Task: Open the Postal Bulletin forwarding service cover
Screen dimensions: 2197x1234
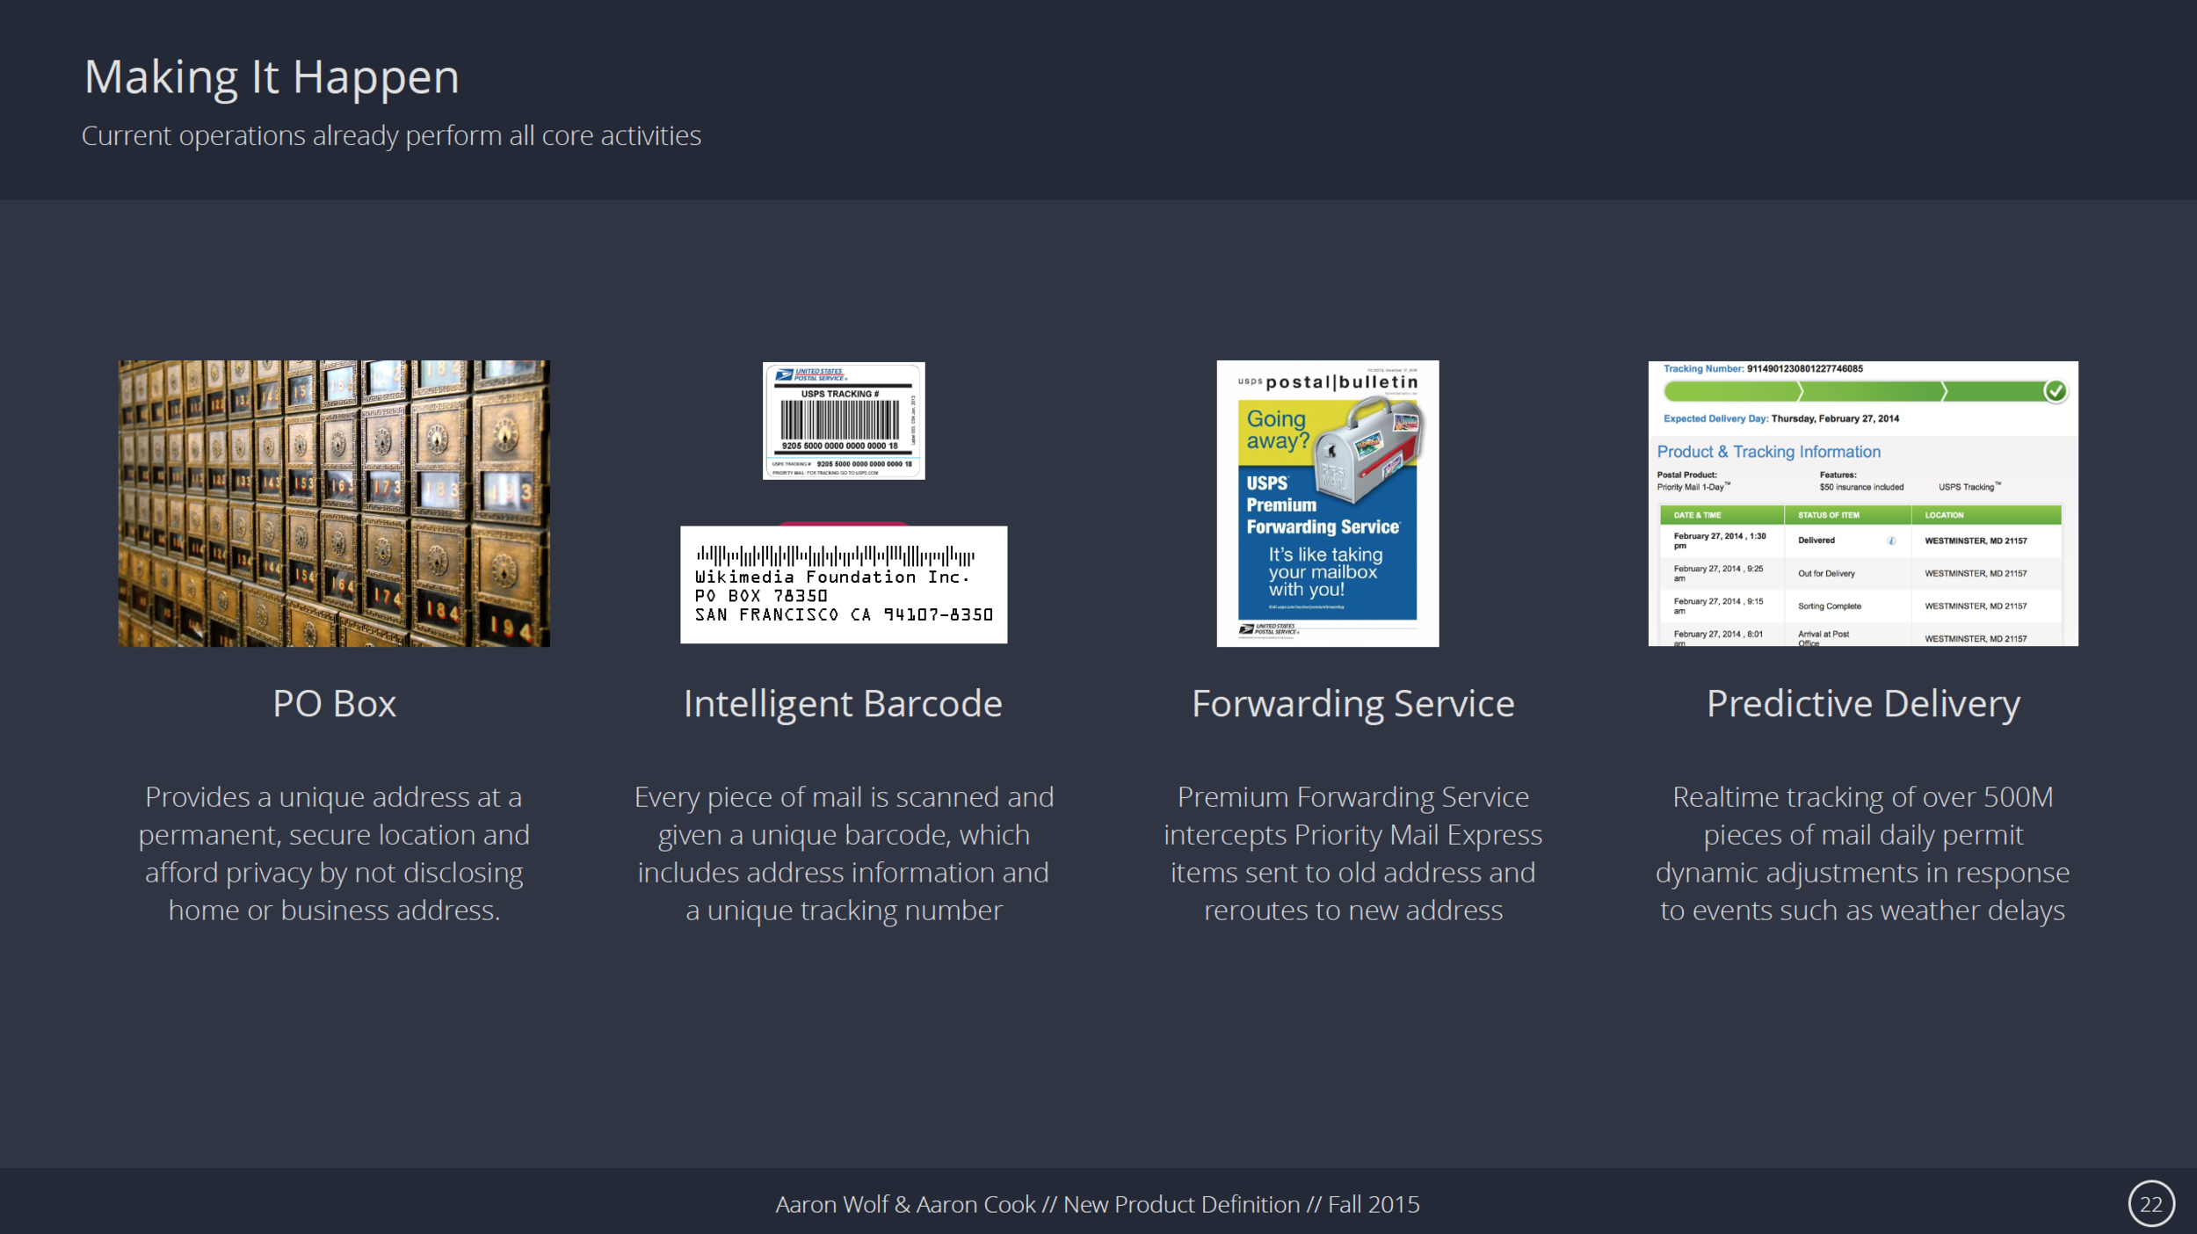Action: click(1327, 503)
